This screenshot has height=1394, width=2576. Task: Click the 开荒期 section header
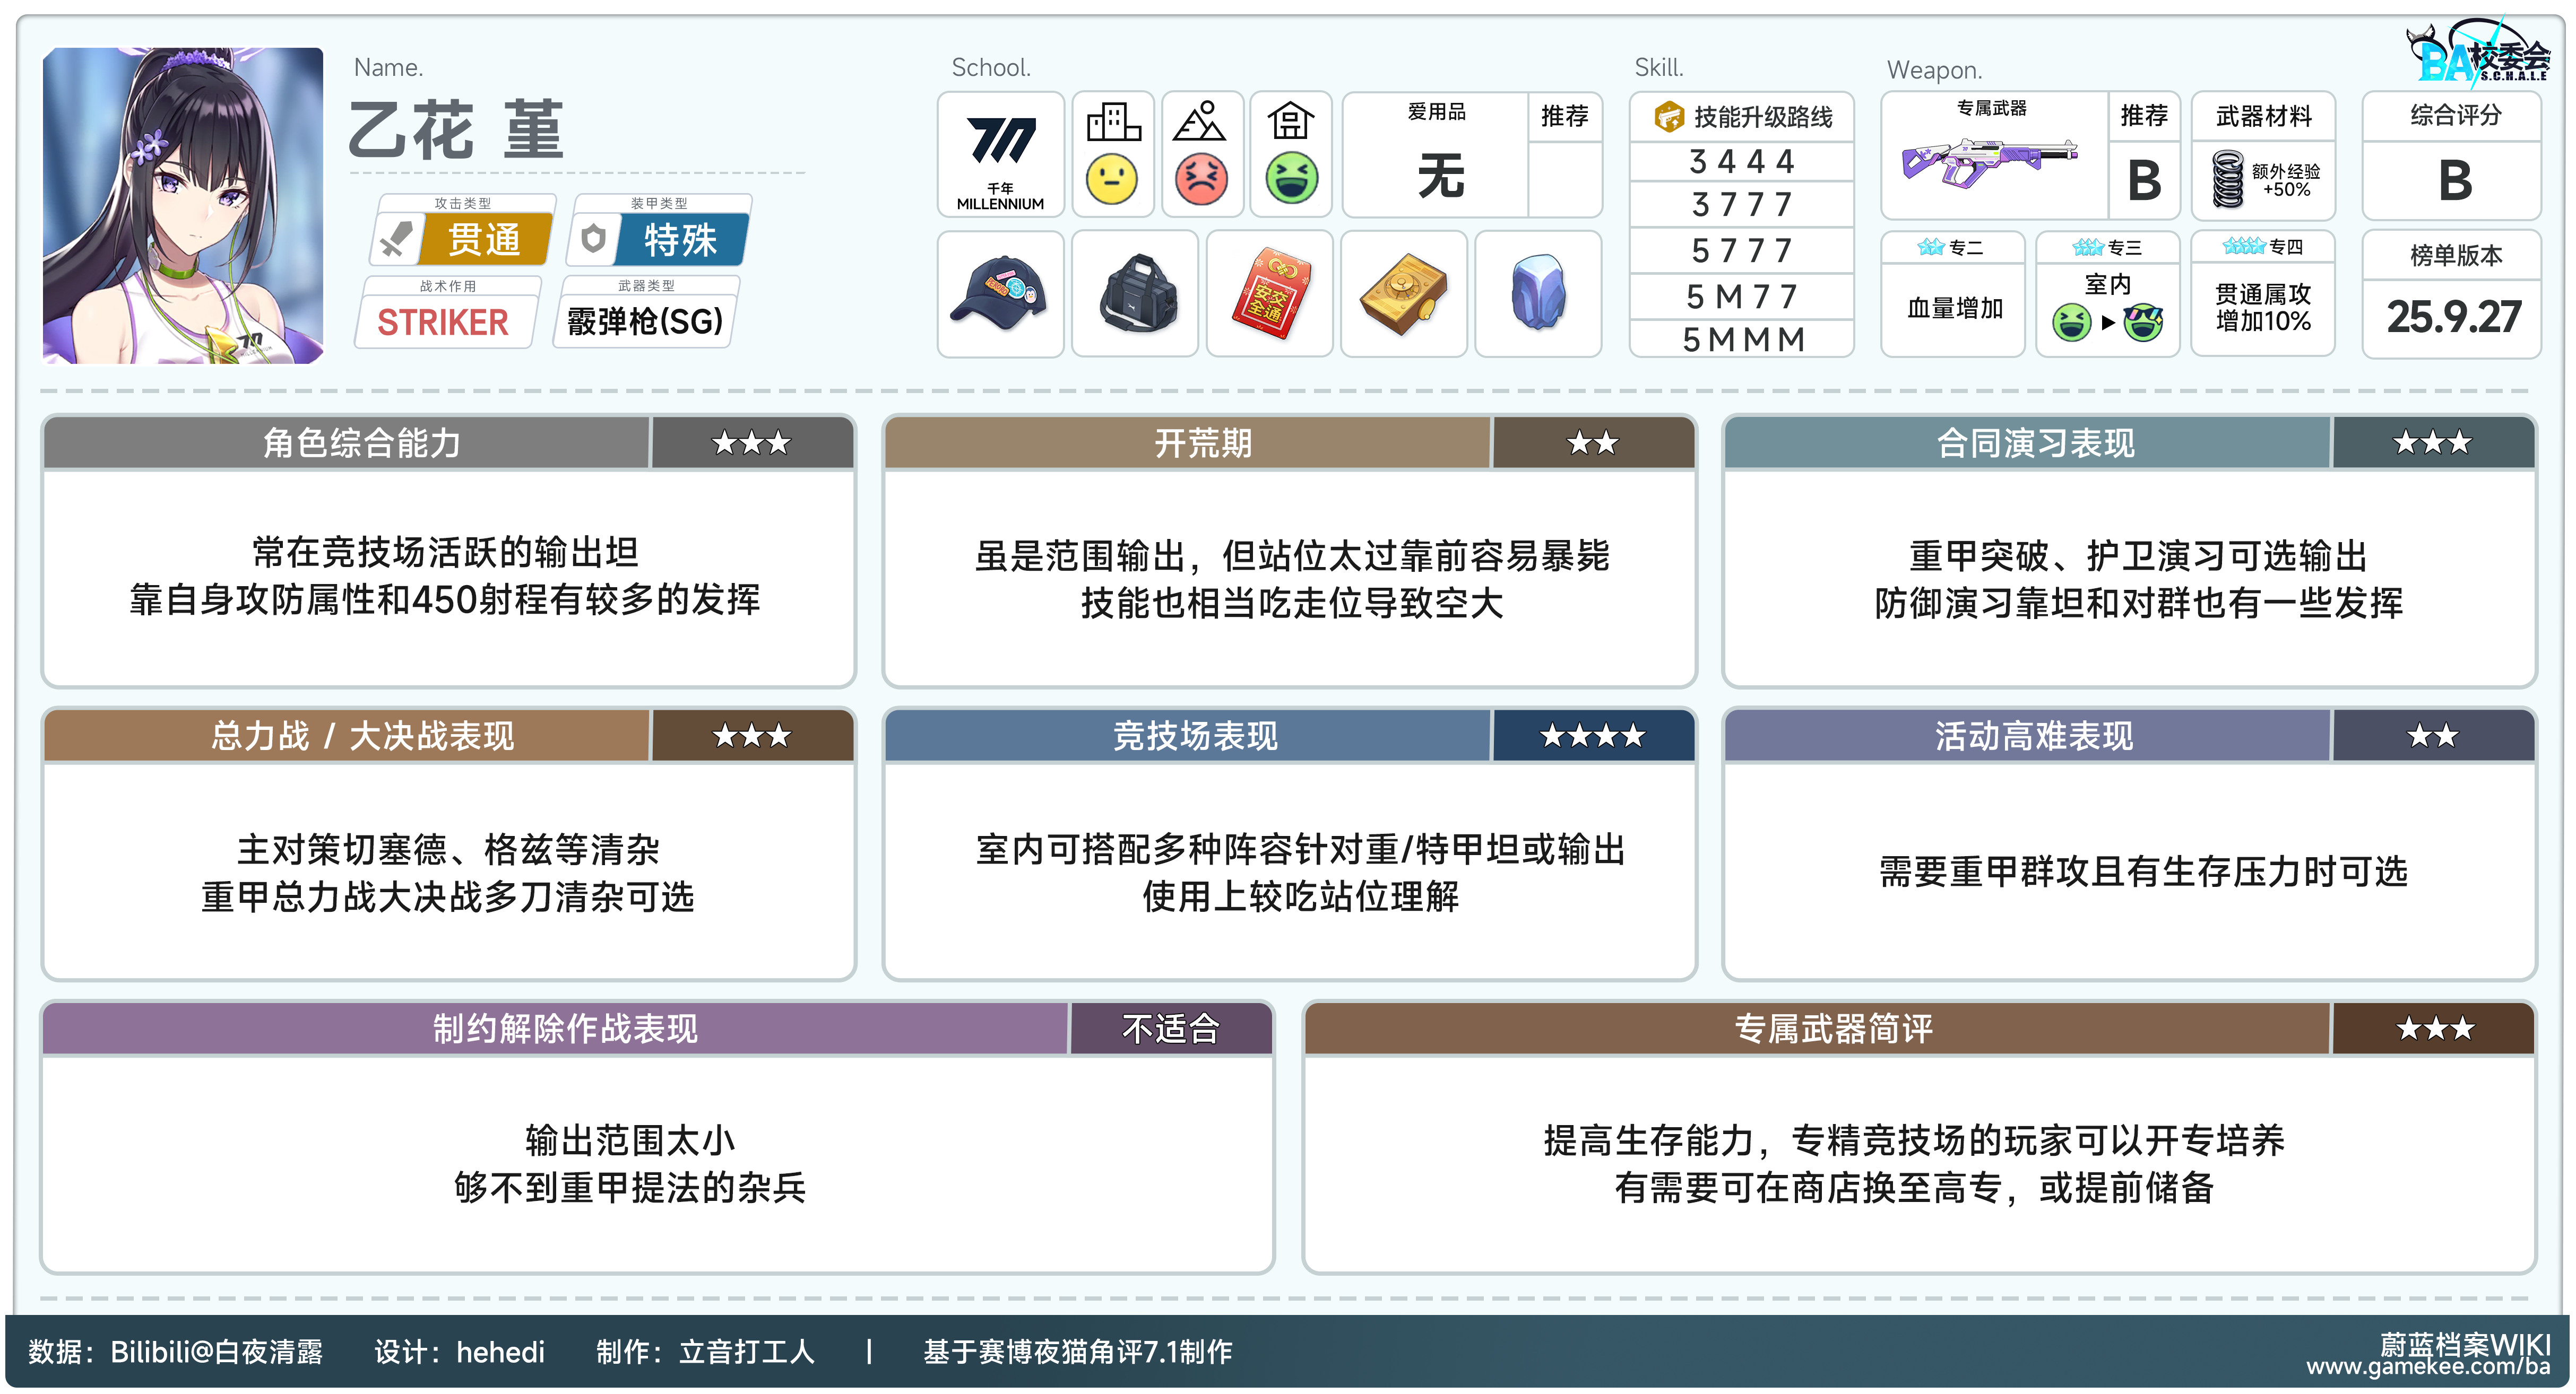(x=1202, y=443)
